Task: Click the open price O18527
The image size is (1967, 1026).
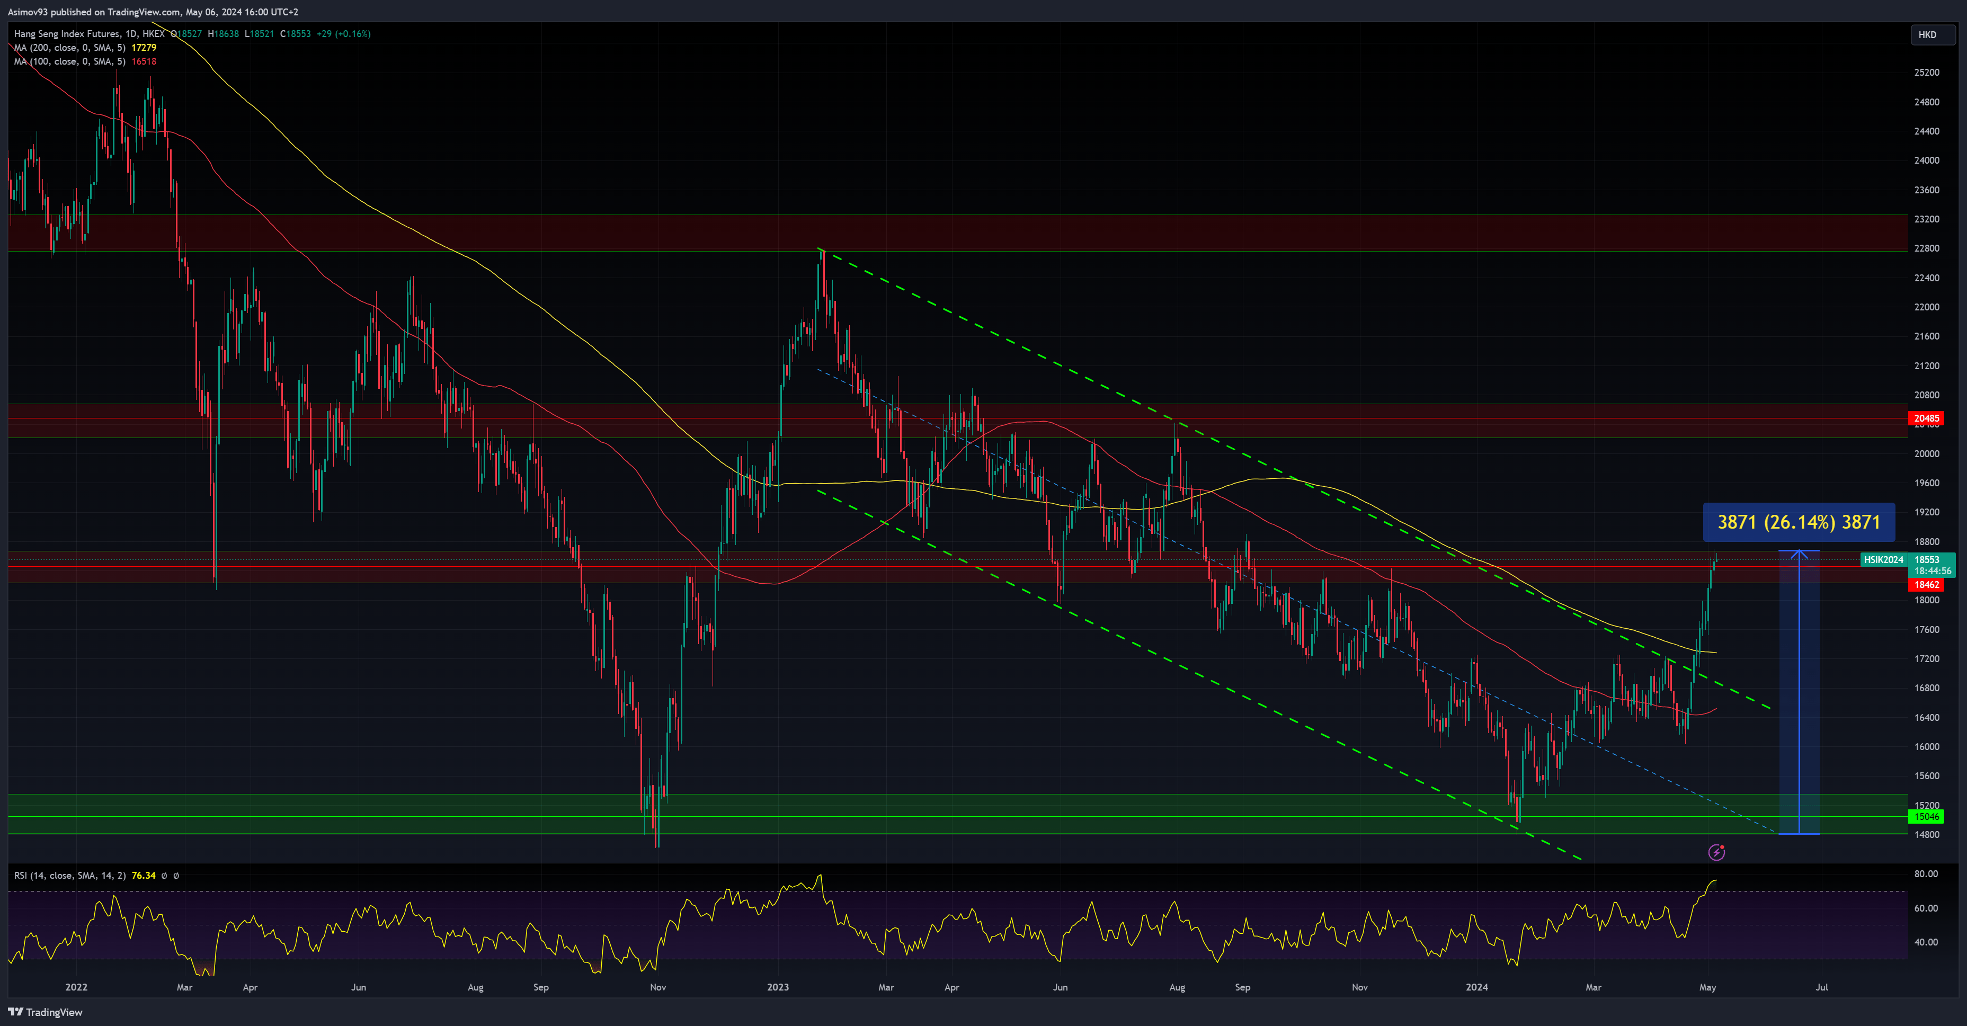Action: [186, 33]
